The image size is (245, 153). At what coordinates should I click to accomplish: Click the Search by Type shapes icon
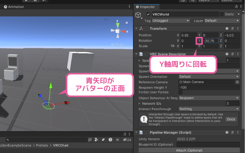[x=96, y=140]
